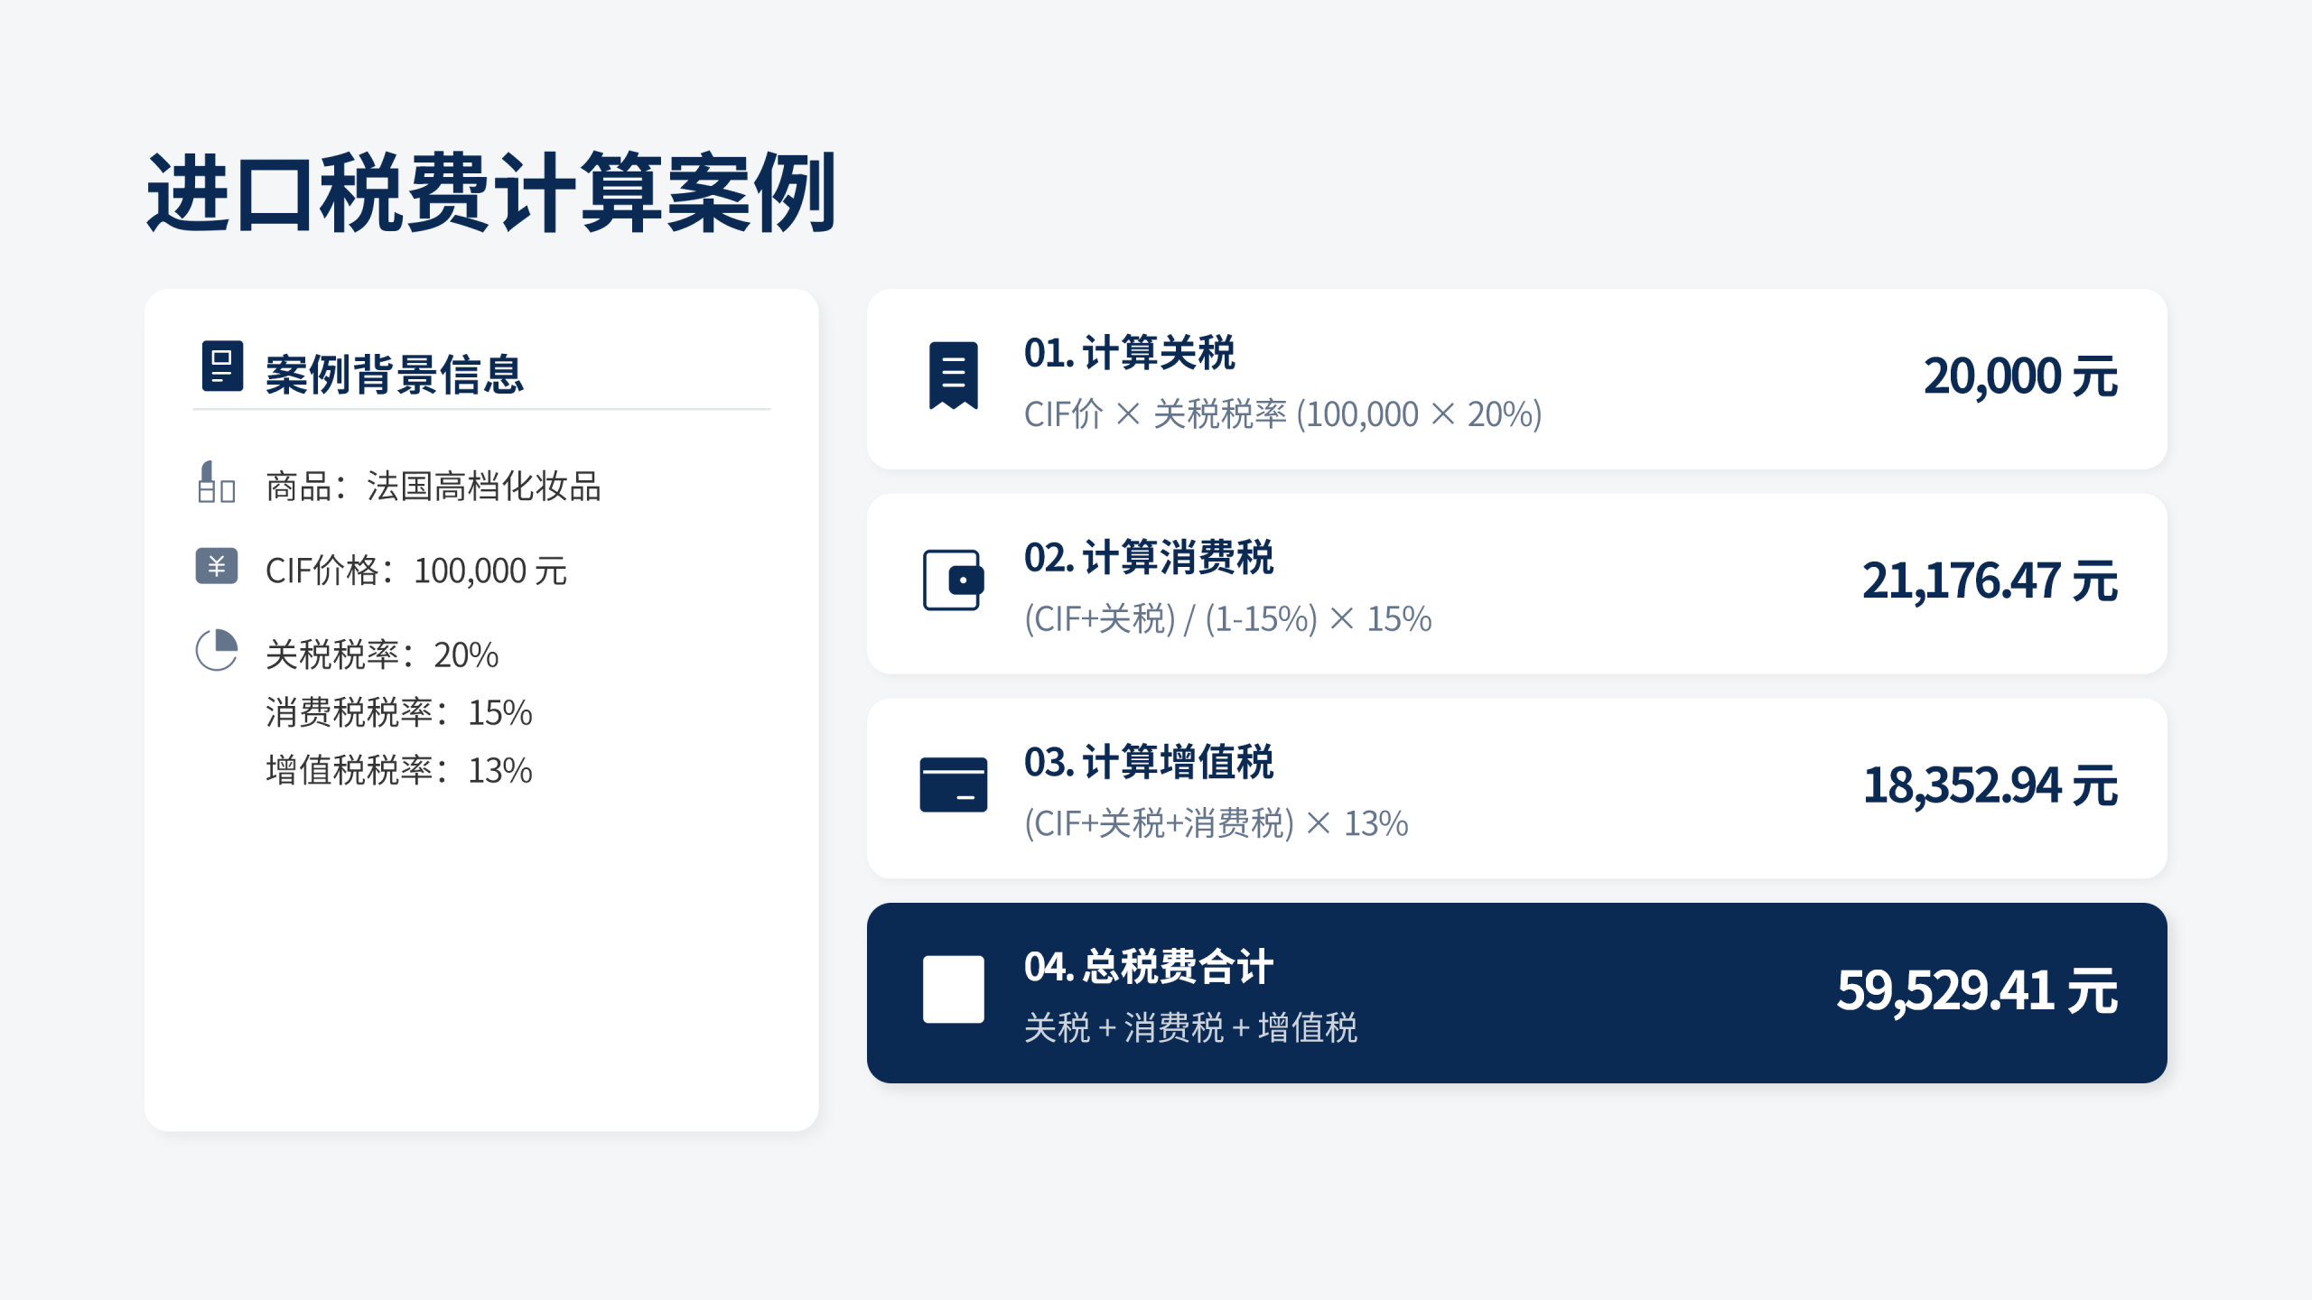Select the 进口税费计算案例 slide title
2312x1300 pixels.
point(491,194)
